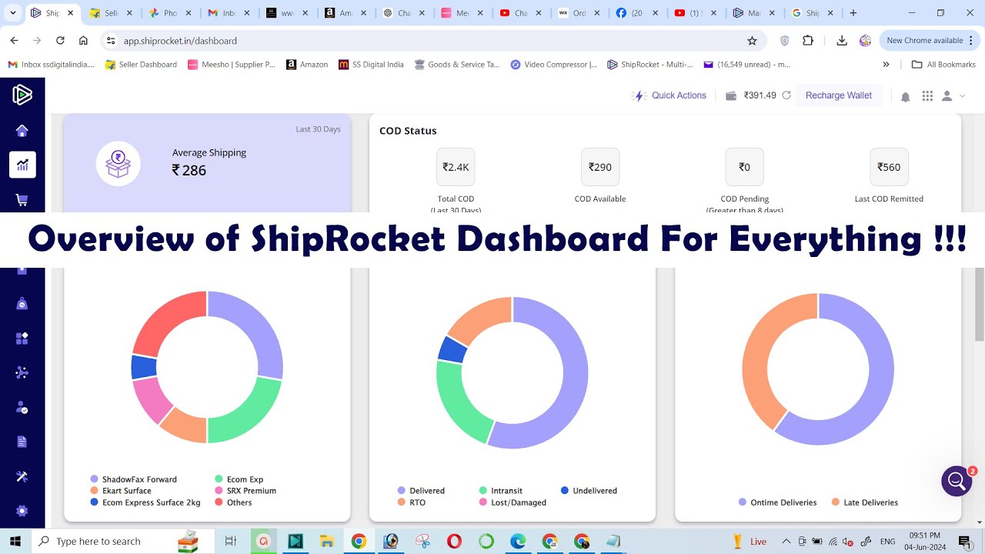Click Windows Start button

(x=15, y=541)
